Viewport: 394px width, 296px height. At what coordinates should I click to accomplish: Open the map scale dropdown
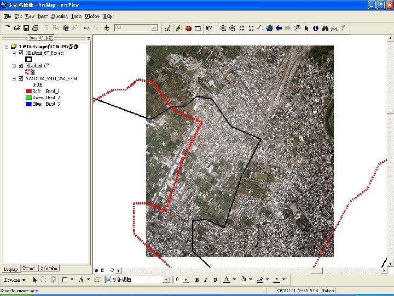[x=155, y=28]
